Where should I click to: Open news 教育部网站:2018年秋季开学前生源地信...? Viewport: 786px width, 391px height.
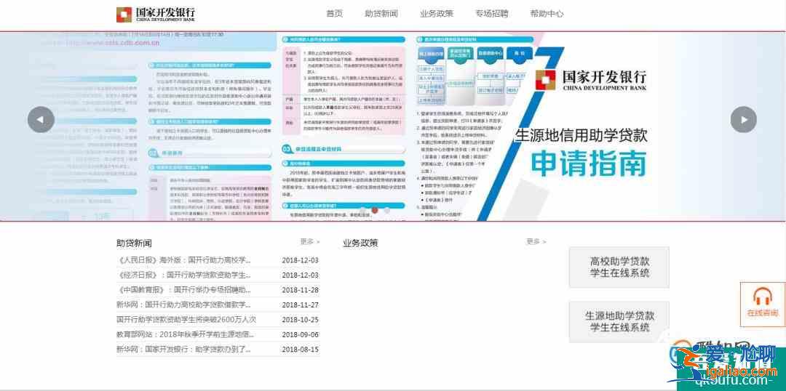click(186, 334)
